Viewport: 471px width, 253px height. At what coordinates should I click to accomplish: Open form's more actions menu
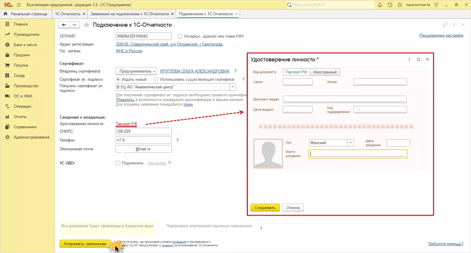(454, 25)
